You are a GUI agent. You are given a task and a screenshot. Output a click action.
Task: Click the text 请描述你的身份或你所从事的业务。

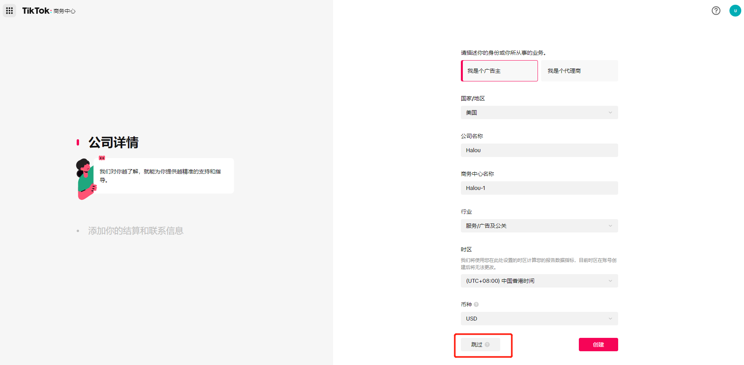coord(504,53)
